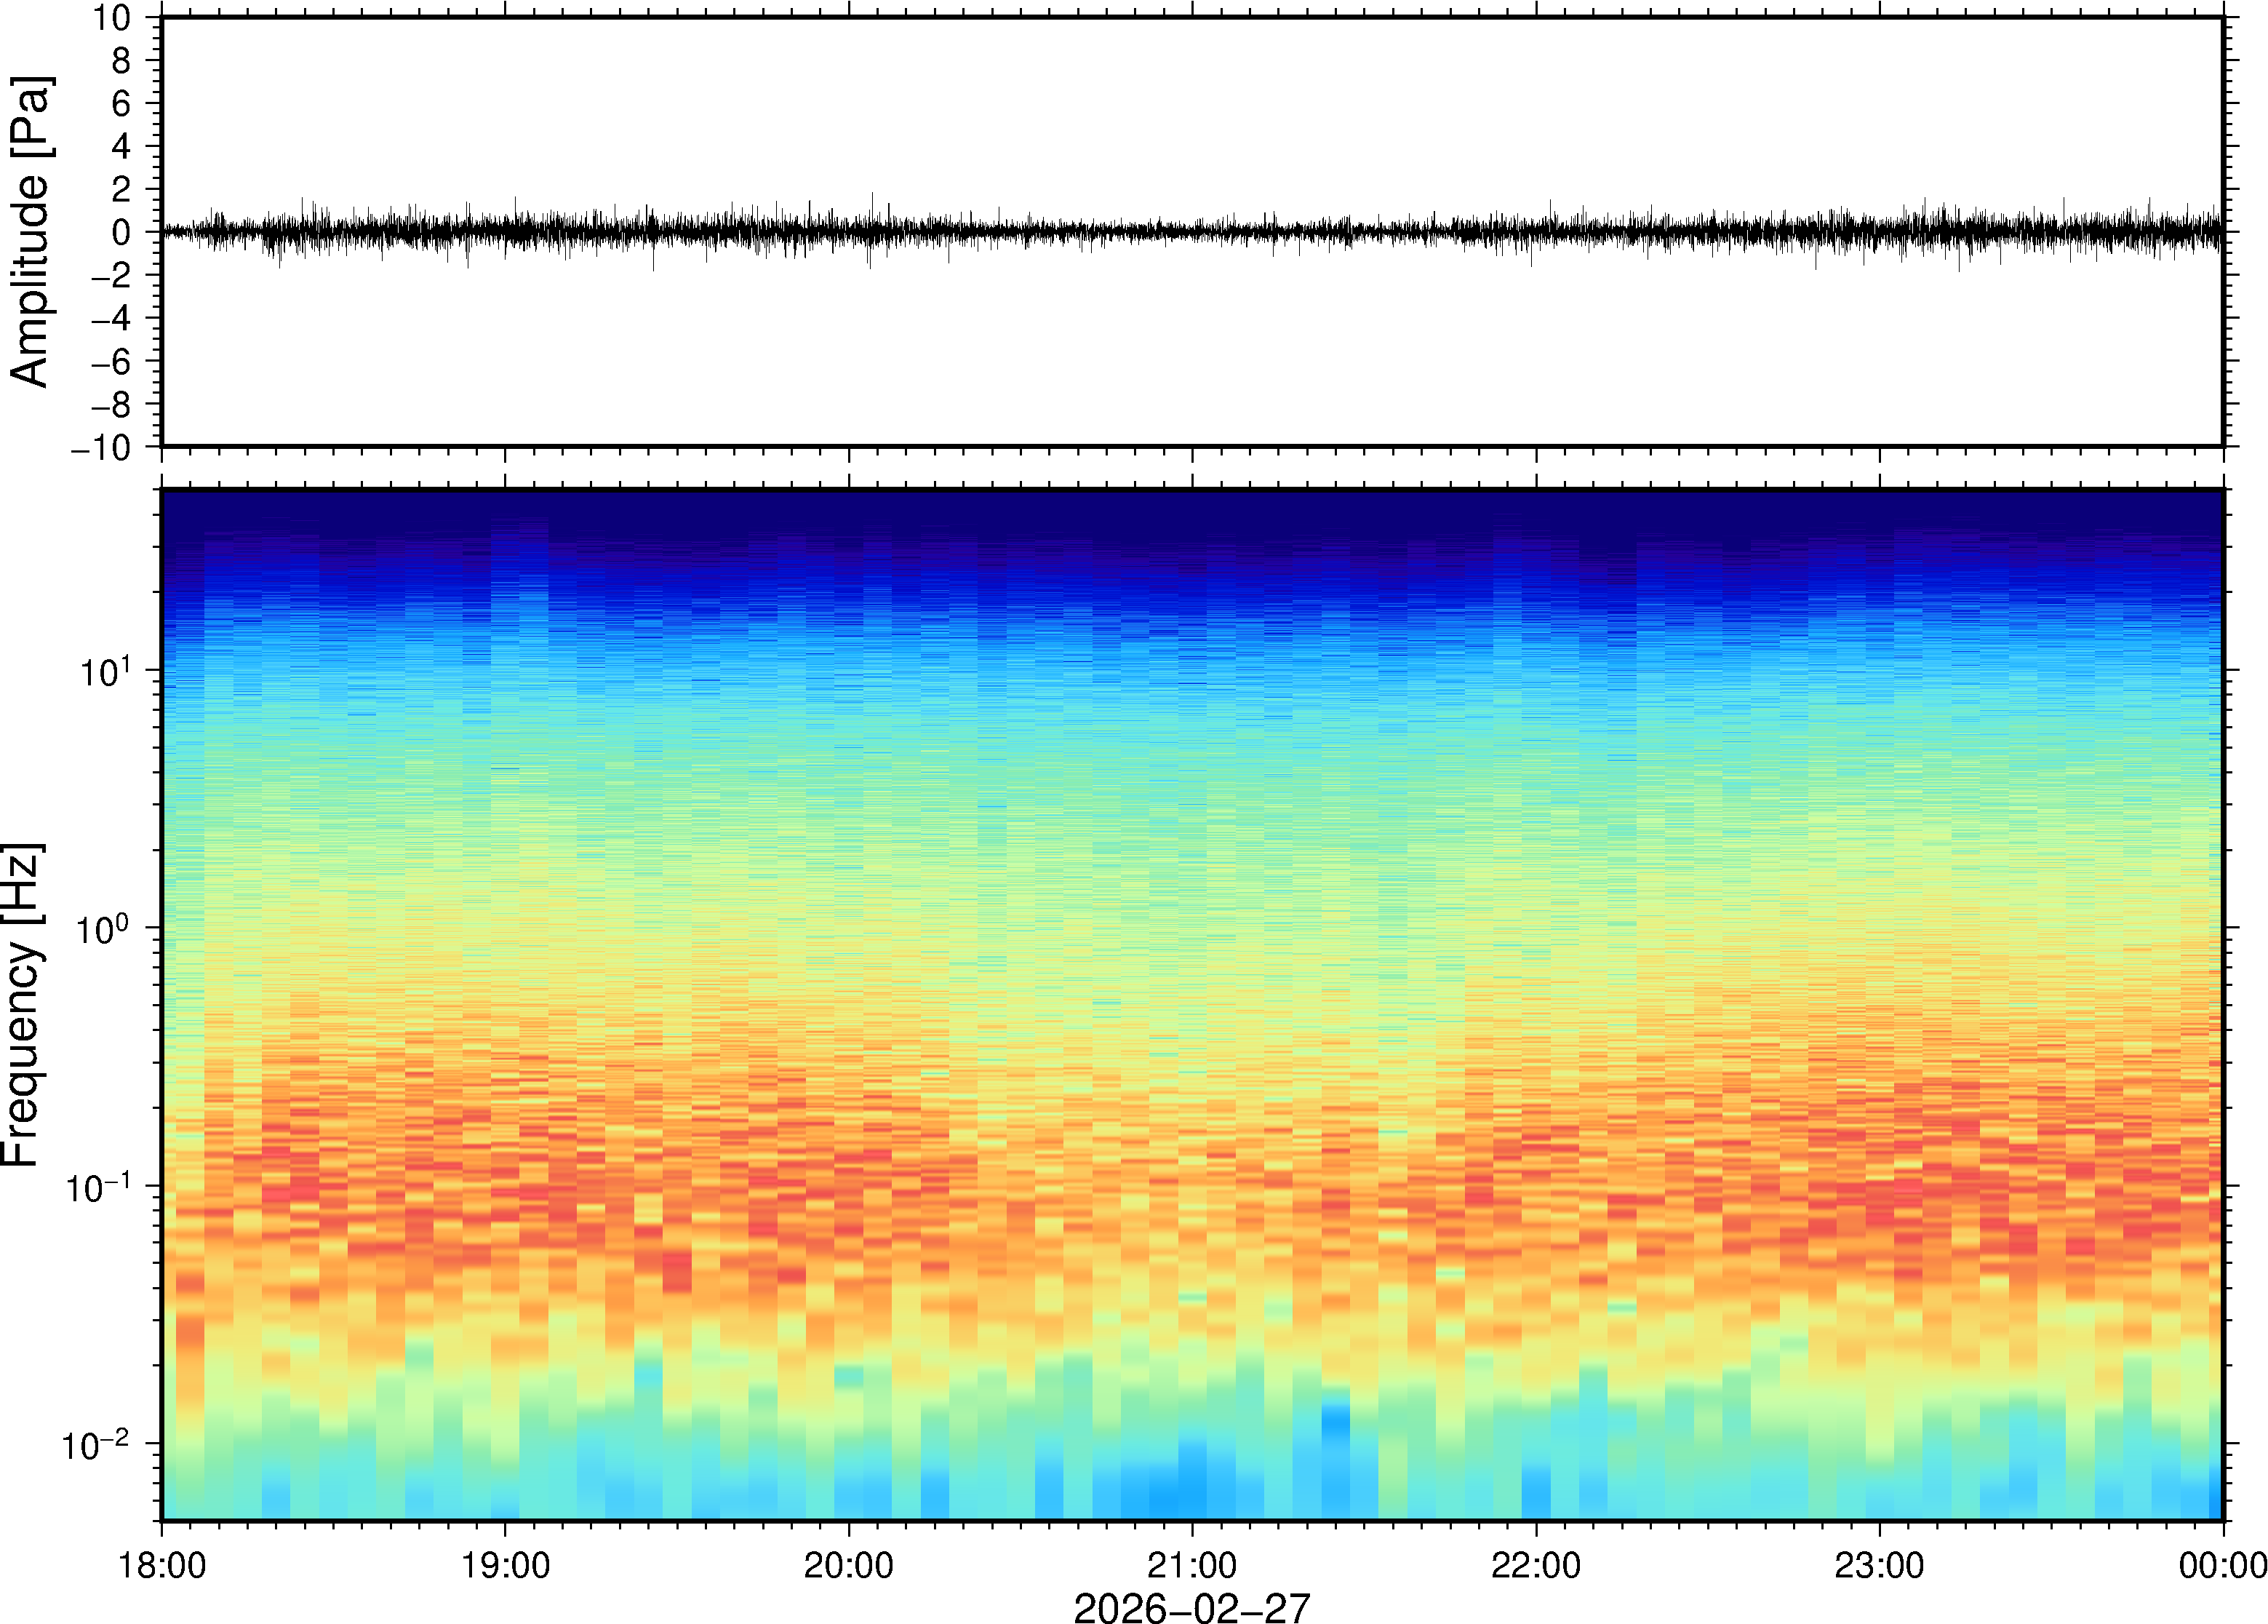
Task: Click the 23:00 time axis label
Action: click(x=1878, y=1565)
